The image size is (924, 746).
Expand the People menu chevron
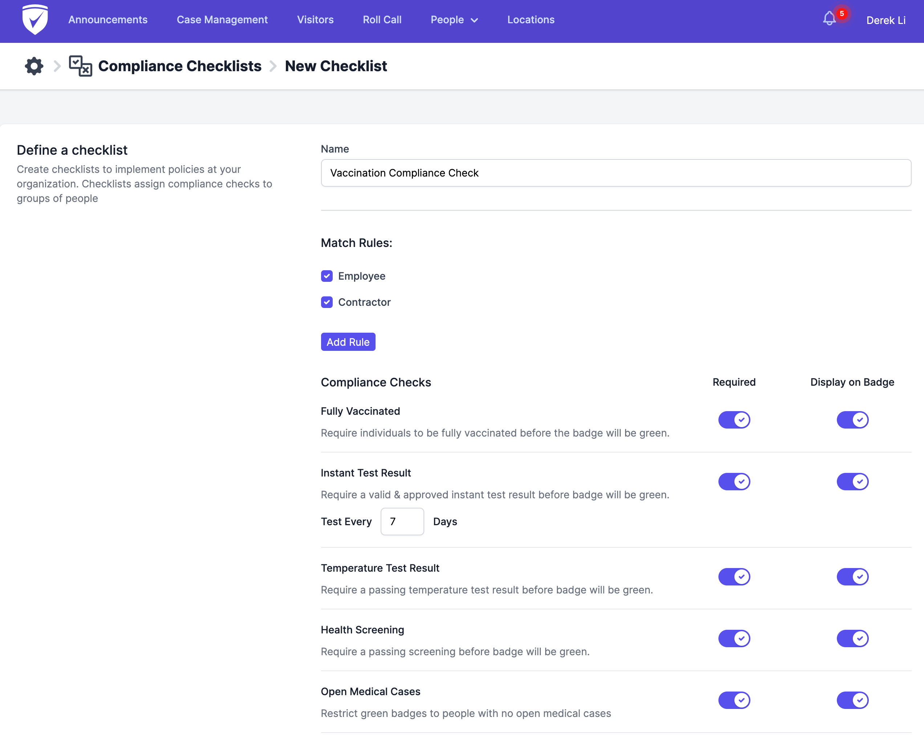[x=474, y=20]
